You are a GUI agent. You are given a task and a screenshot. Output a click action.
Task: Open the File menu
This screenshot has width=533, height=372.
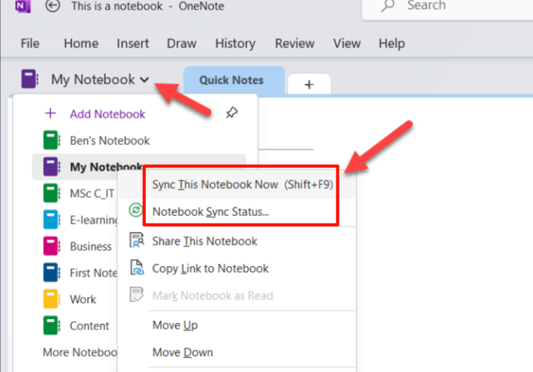coord(30,44)
